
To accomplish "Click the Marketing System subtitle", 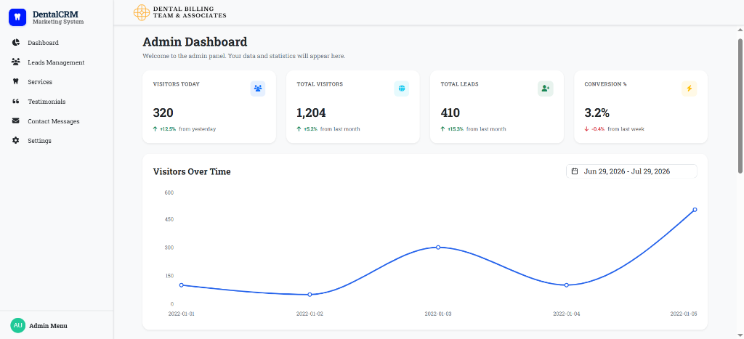I will point(58,22).
